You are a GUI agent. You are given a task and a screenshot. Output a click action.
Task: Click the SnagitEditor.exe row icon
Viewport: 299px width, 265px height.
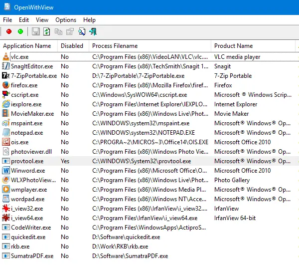point(5,66)
